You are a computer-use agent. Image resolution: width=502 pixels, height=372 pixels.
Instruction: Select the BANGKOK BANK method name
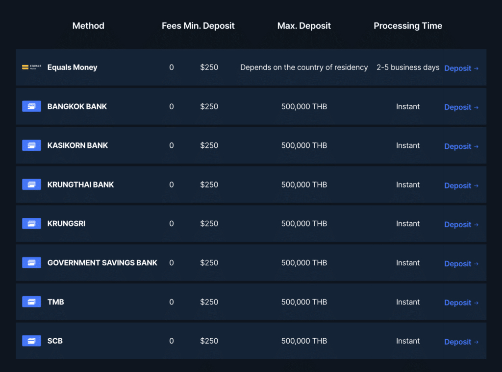tap(77, 106)
